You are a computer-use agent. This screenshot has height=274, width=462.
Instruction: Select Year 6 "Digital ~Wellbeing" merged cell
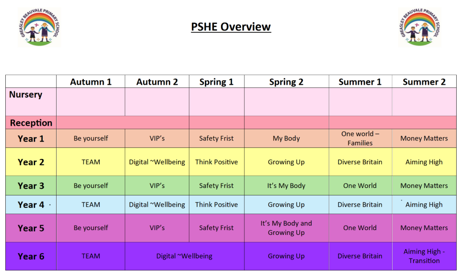(184, 256)
